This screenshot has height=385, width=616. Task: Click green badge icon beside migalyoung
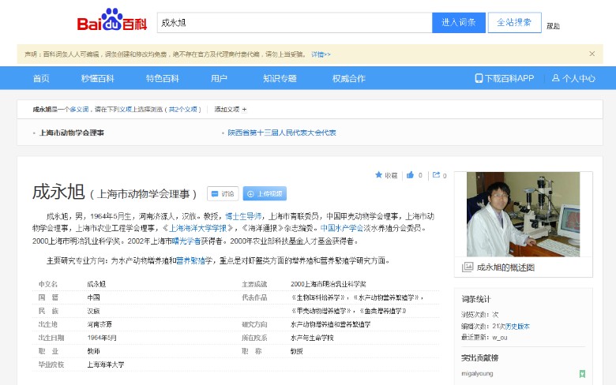coord(582,373)
